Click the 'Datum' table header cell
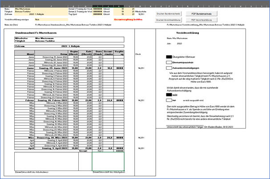Image resolution: width=270 pixels, height=179 pixels. pos(51,53)
